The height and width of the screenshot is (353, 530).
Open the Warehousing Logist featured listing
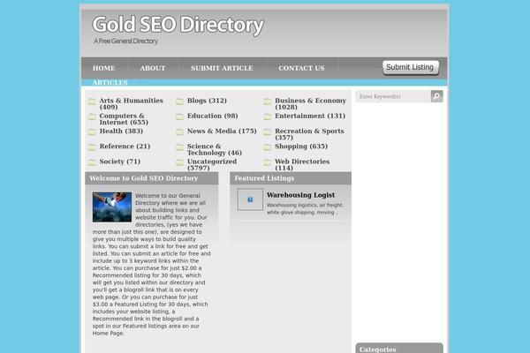pos(300,195)
